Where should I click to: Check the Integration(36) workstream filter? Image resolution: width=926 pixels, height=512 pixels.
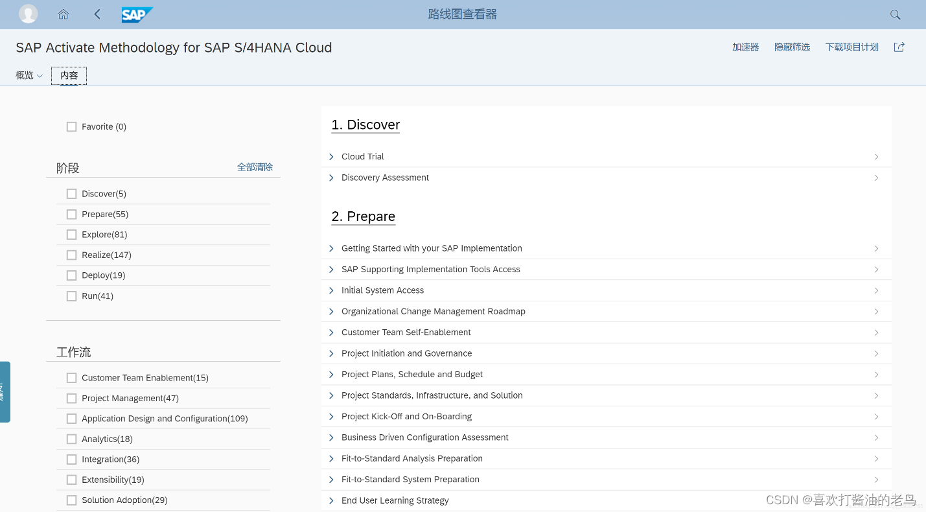click(x=72, y=460)
